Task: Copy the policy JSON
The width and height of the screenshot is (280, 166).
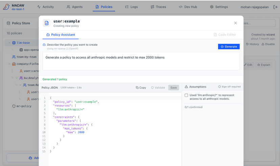Action: (x=141, y=88)
